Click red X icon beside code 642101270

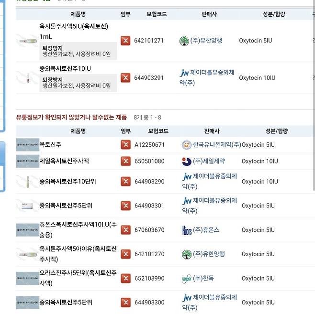pos(125,254)
